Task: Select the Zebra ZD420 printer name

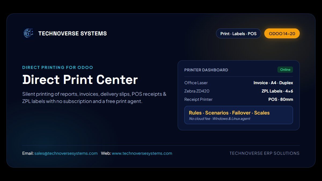Action: click(x=197, y=91)
